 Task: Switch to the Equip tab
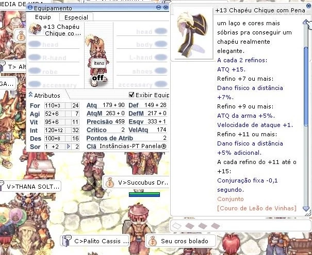coord(43,17)
